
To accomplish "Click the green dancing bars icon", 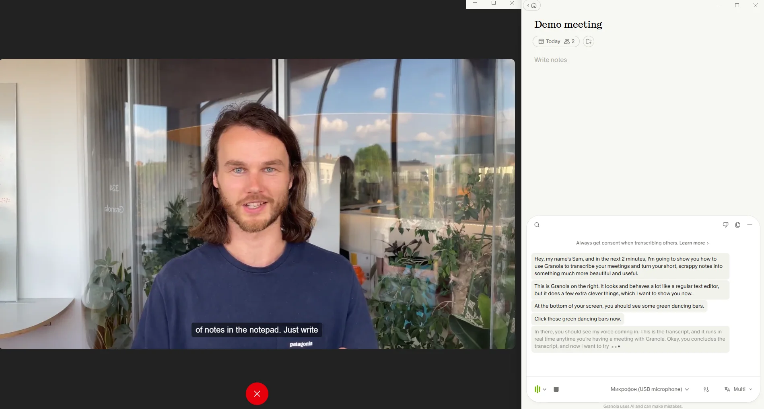I will click(x=537, y=389).
